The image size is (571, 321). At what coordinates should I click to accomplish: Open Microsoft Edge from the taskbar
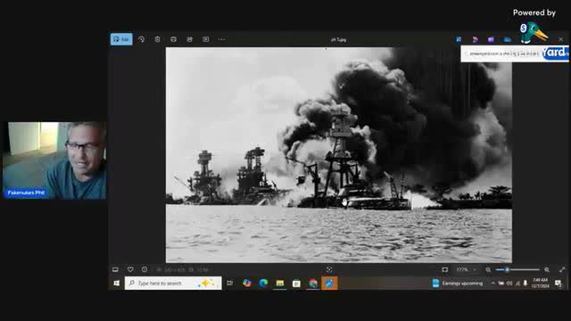pos(263,284)
